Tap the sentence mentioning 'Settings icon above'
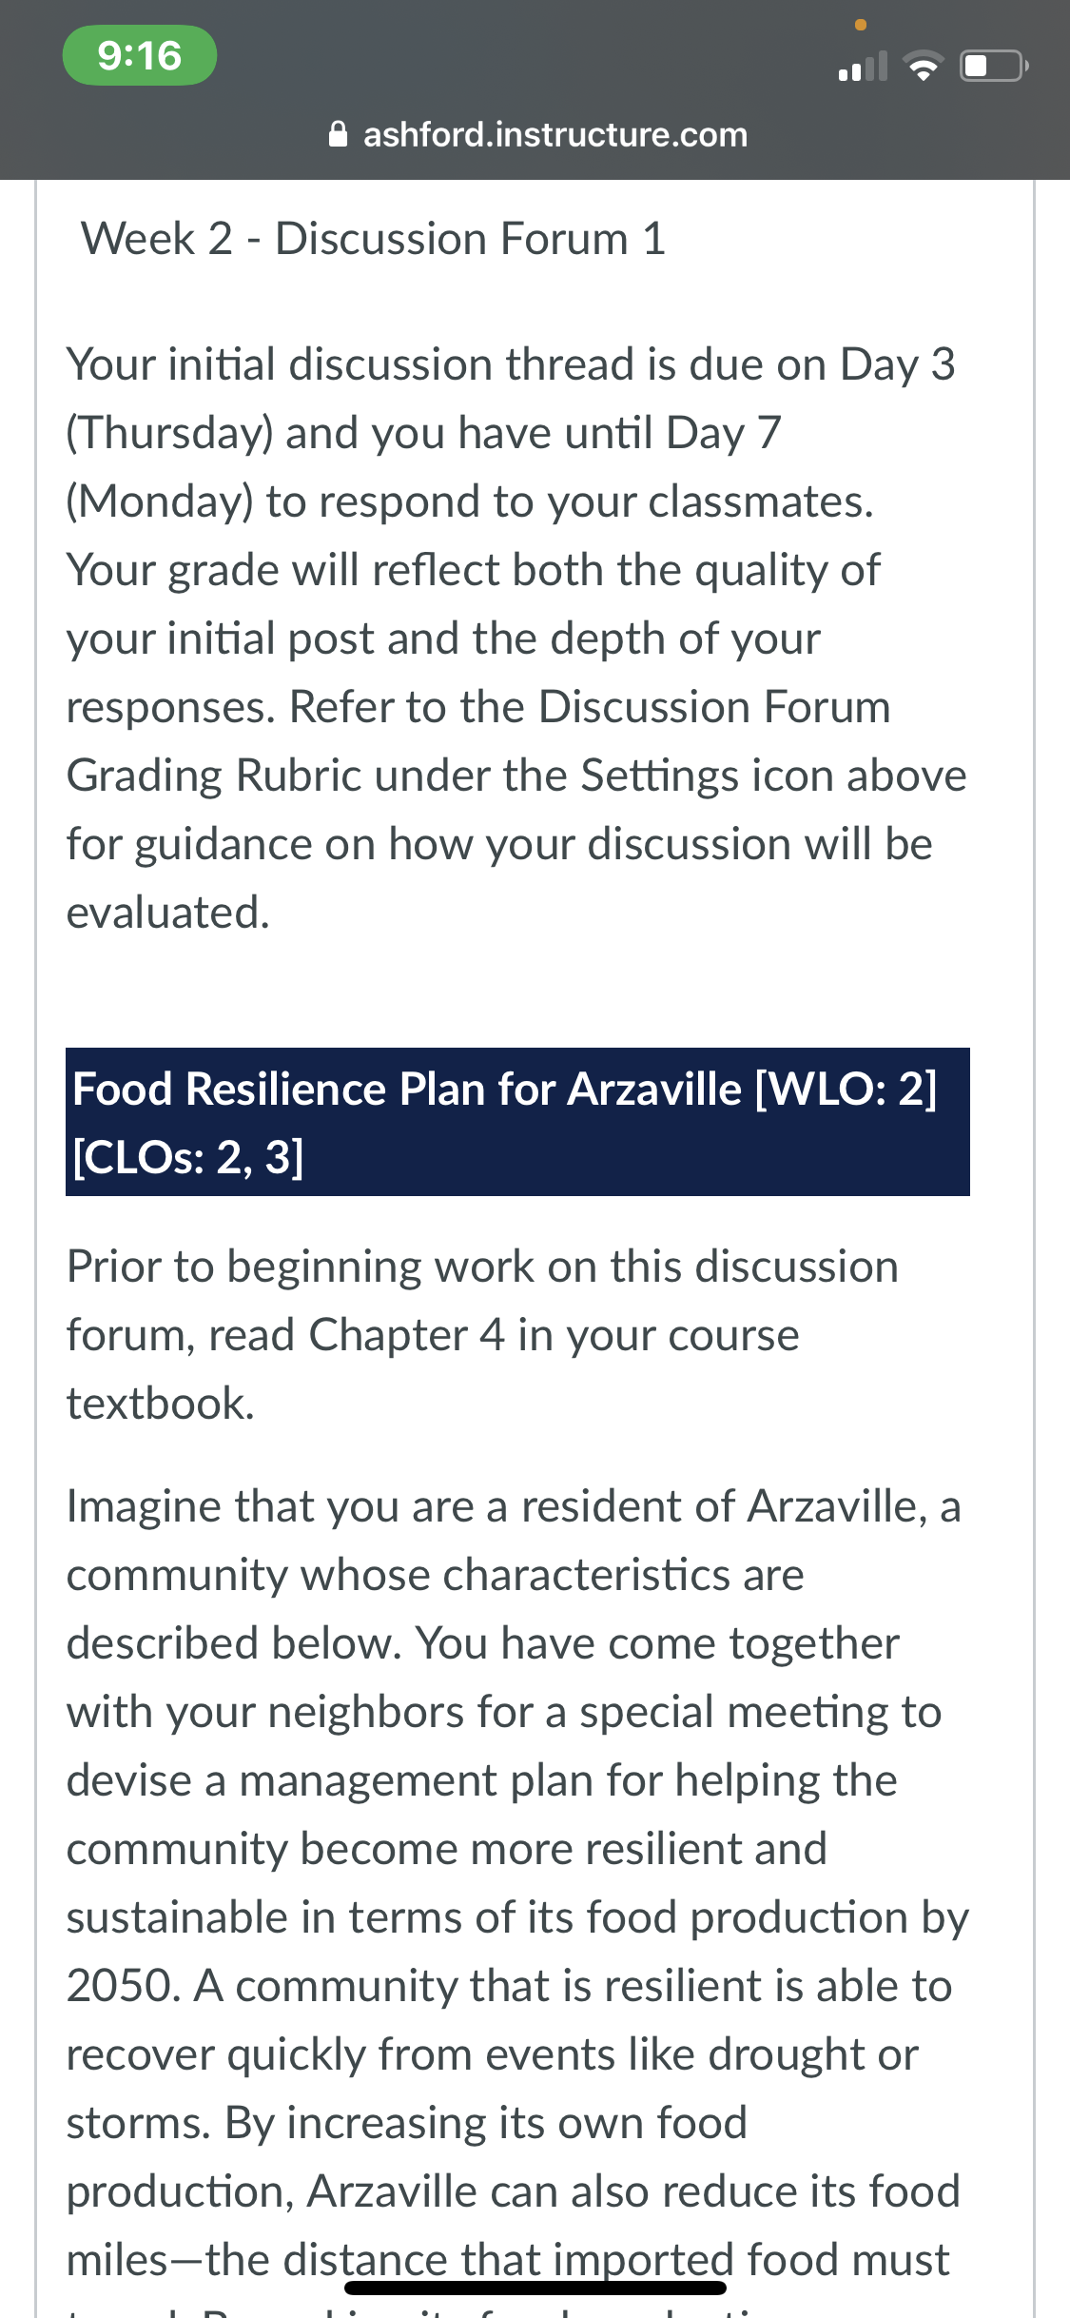This screenshot has height=2318, width=1070. pos(516,810)
